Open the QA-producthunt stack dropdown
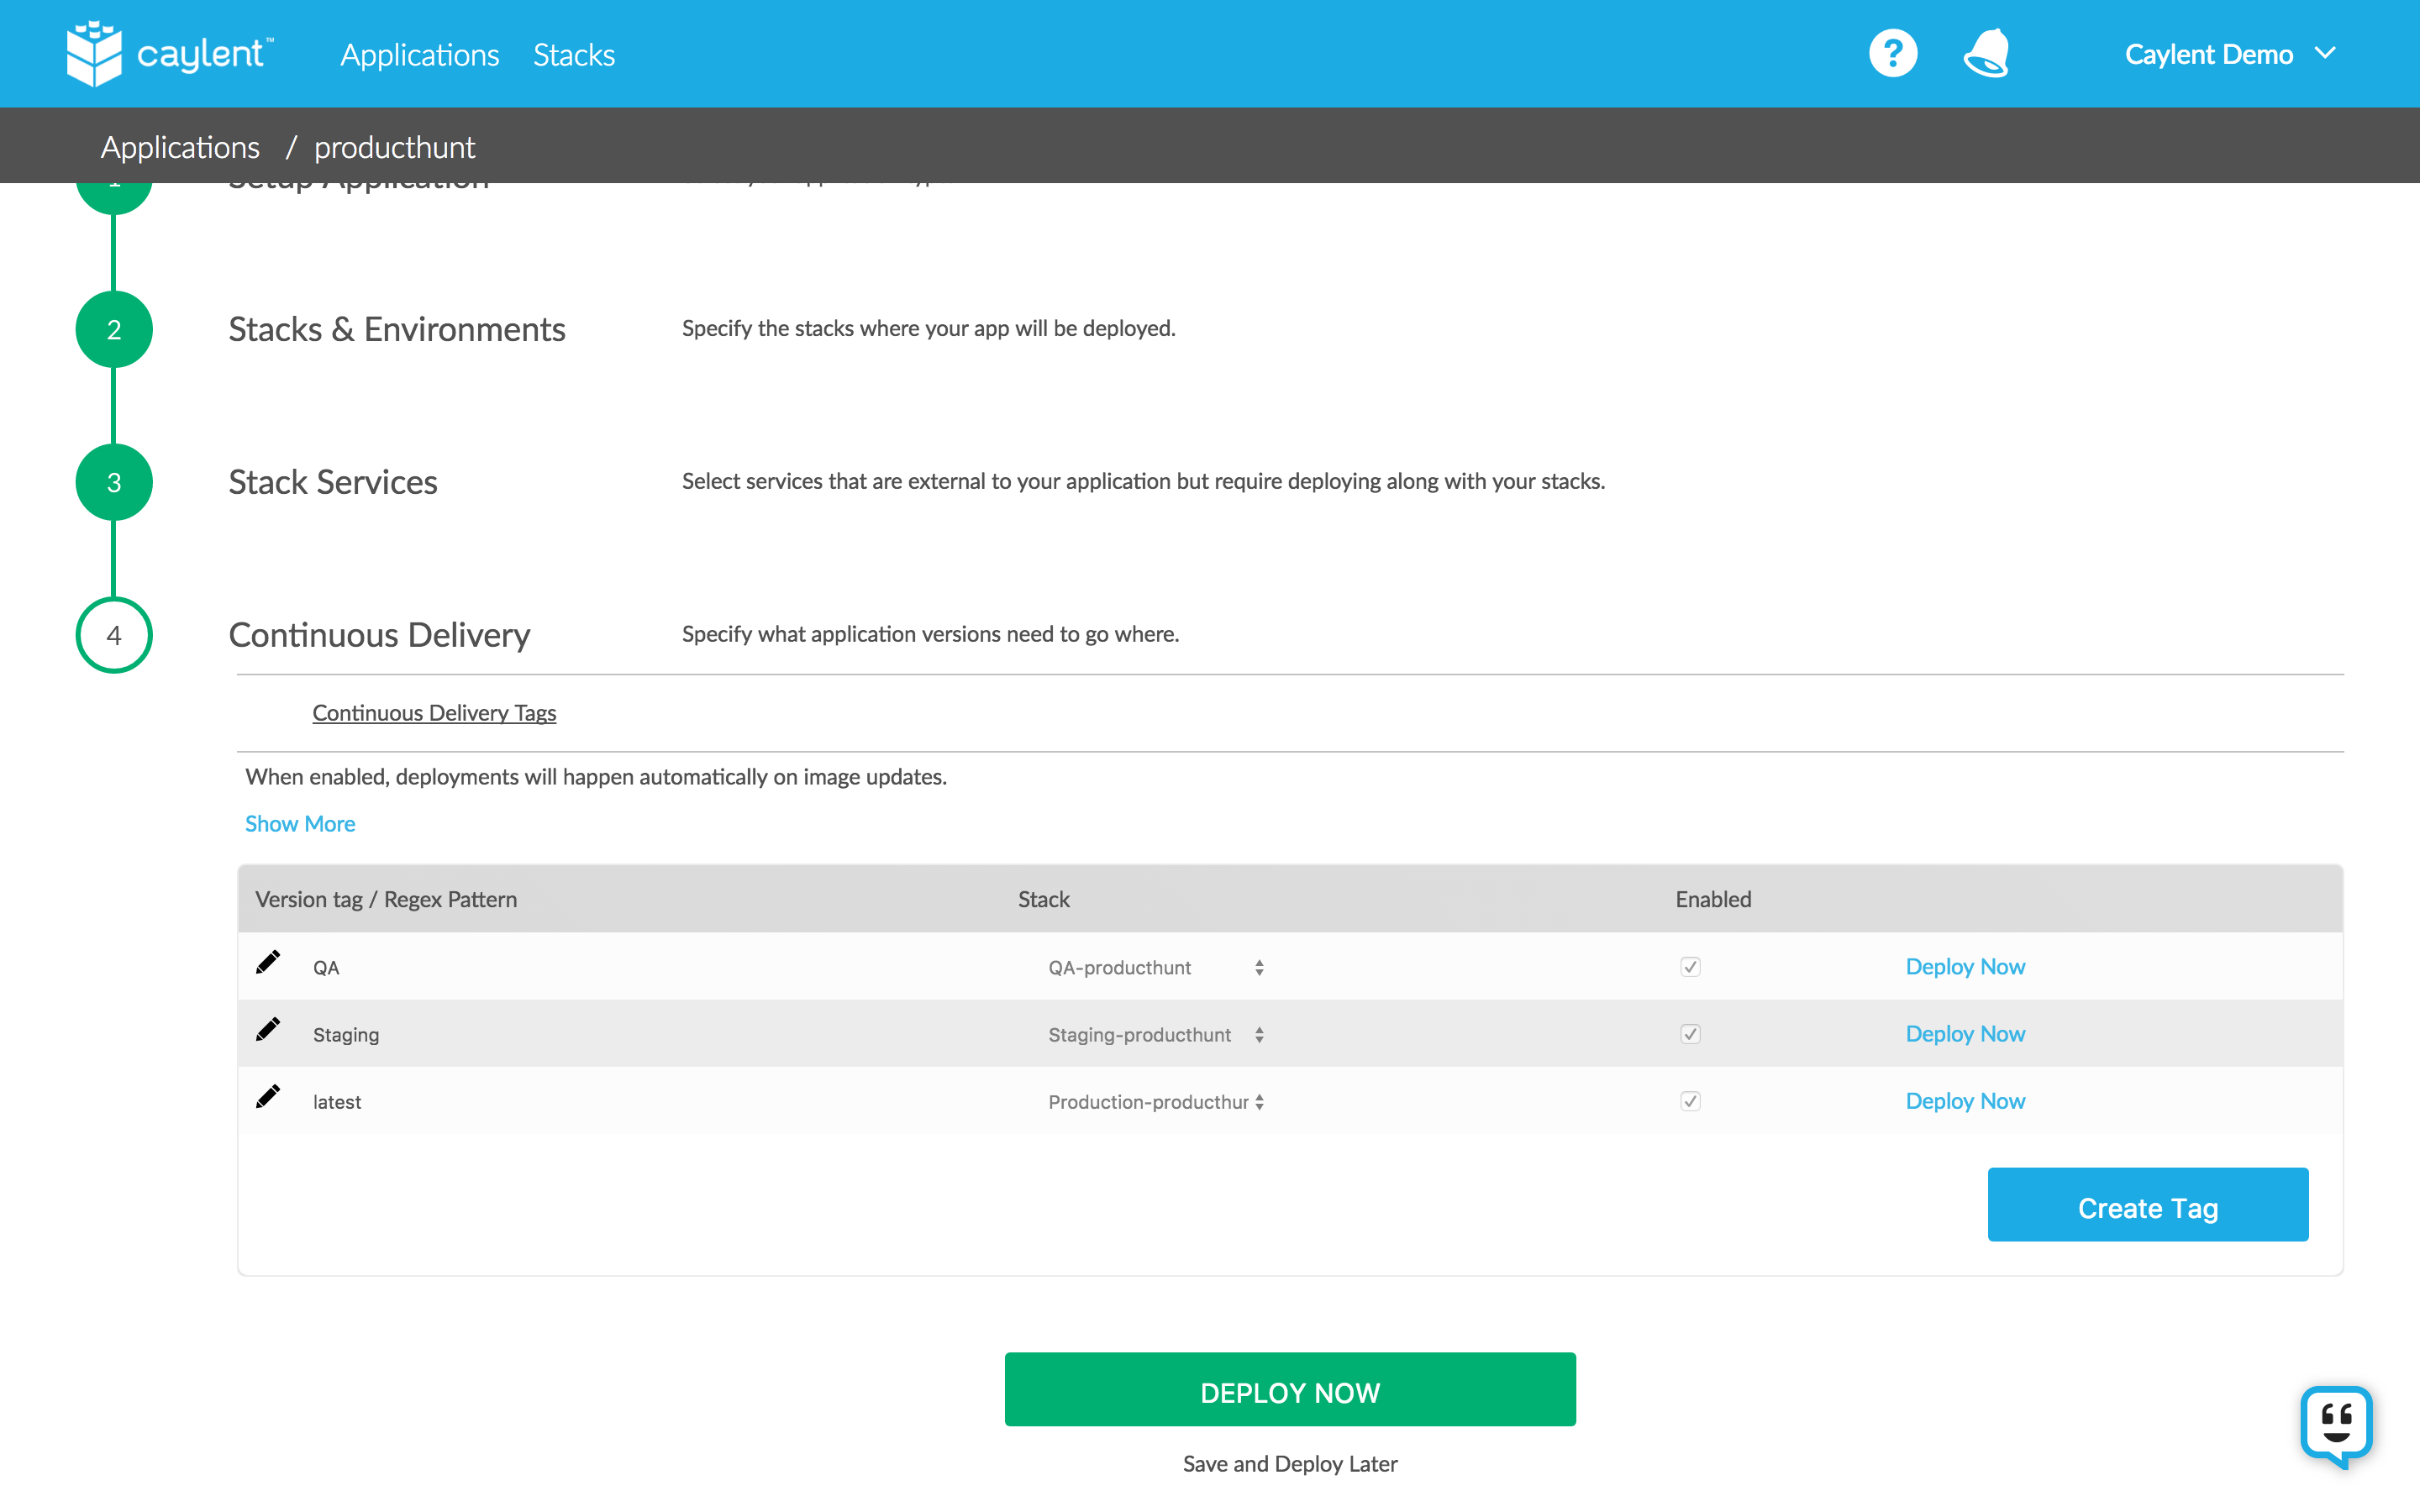2420x1512 pixels. coord(1155,968)
